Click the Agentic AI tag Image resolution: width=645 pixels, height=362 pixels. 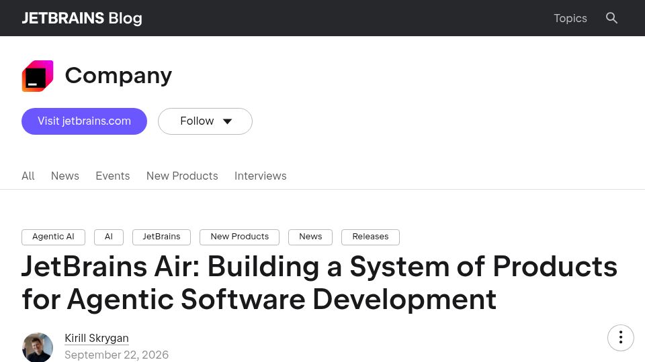(x=54, y=237)
